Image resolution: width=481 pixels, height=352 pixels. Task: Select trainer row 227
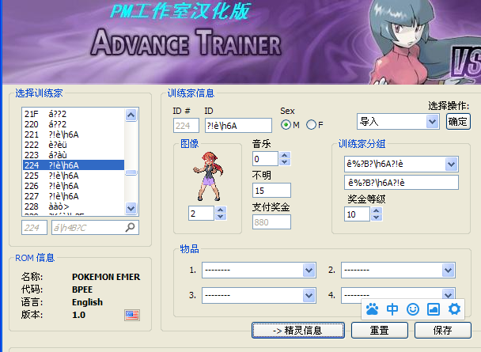tap(74, 196)
